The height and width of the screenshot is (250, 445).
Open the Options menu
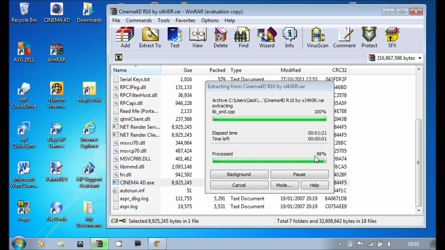[210, 20]
